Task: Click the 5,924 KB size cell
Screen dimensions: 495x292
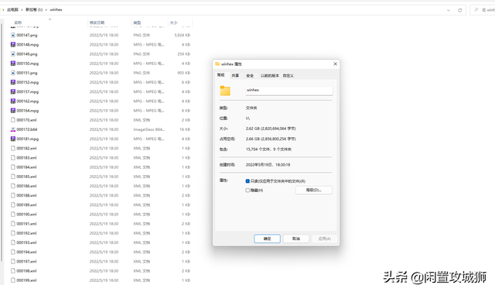Action: [x=183, y=35]
